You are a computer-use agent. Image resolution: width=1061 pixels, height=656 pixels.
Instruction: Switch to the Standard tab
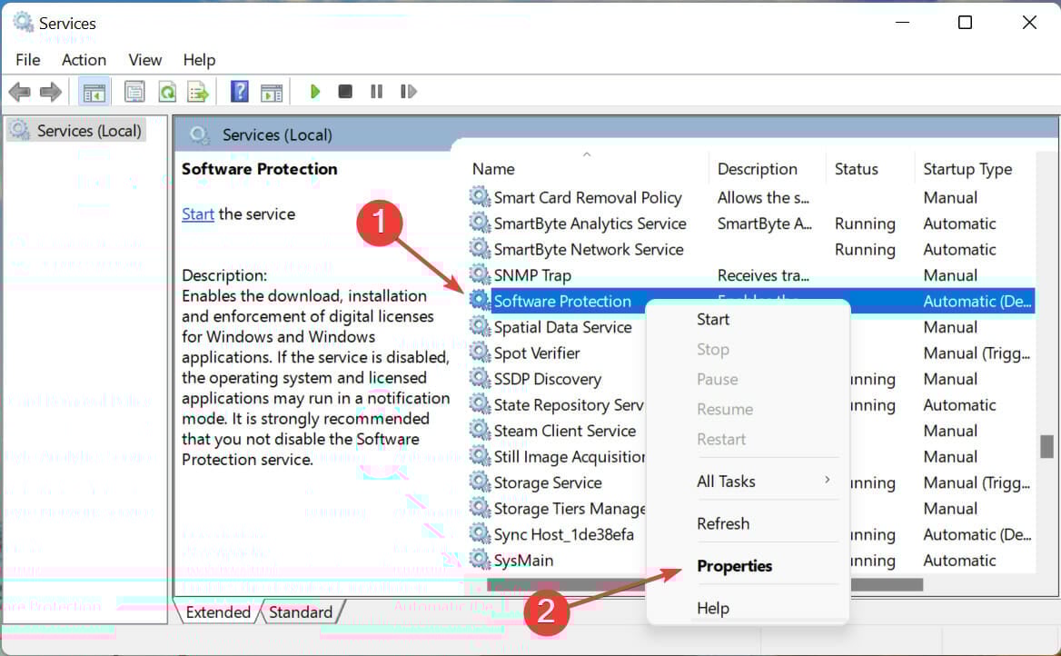point(301,612)
